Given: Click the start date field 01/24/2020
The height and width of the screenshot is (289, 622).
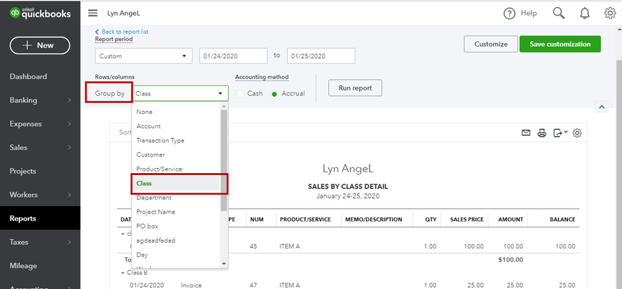Looking at the screenshot, I should (x=233, y=56).
